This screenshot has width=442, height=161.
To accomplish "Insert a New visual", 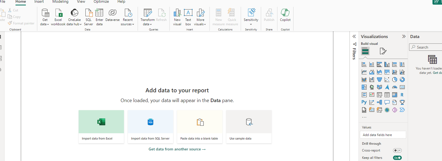I will [177, 17].
